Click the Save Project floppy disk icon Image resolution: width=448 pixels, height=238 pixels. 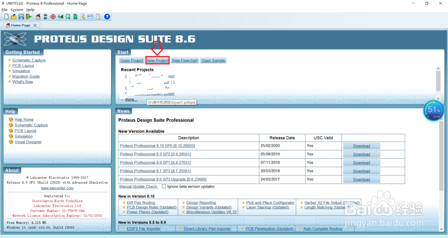point(21,17)
